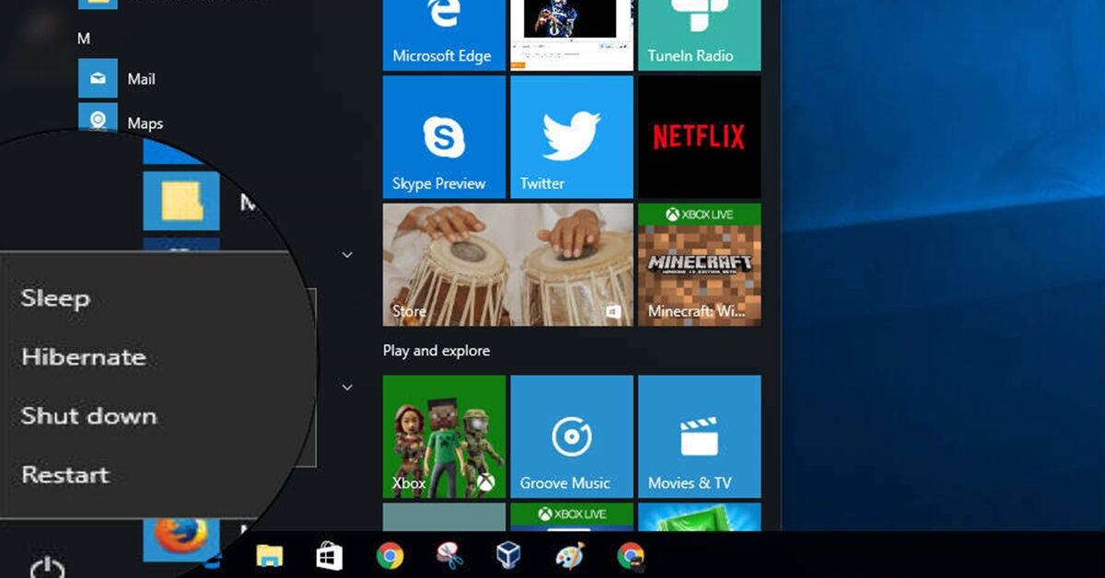Open the Skype Preview tile

tap(444, 137)
